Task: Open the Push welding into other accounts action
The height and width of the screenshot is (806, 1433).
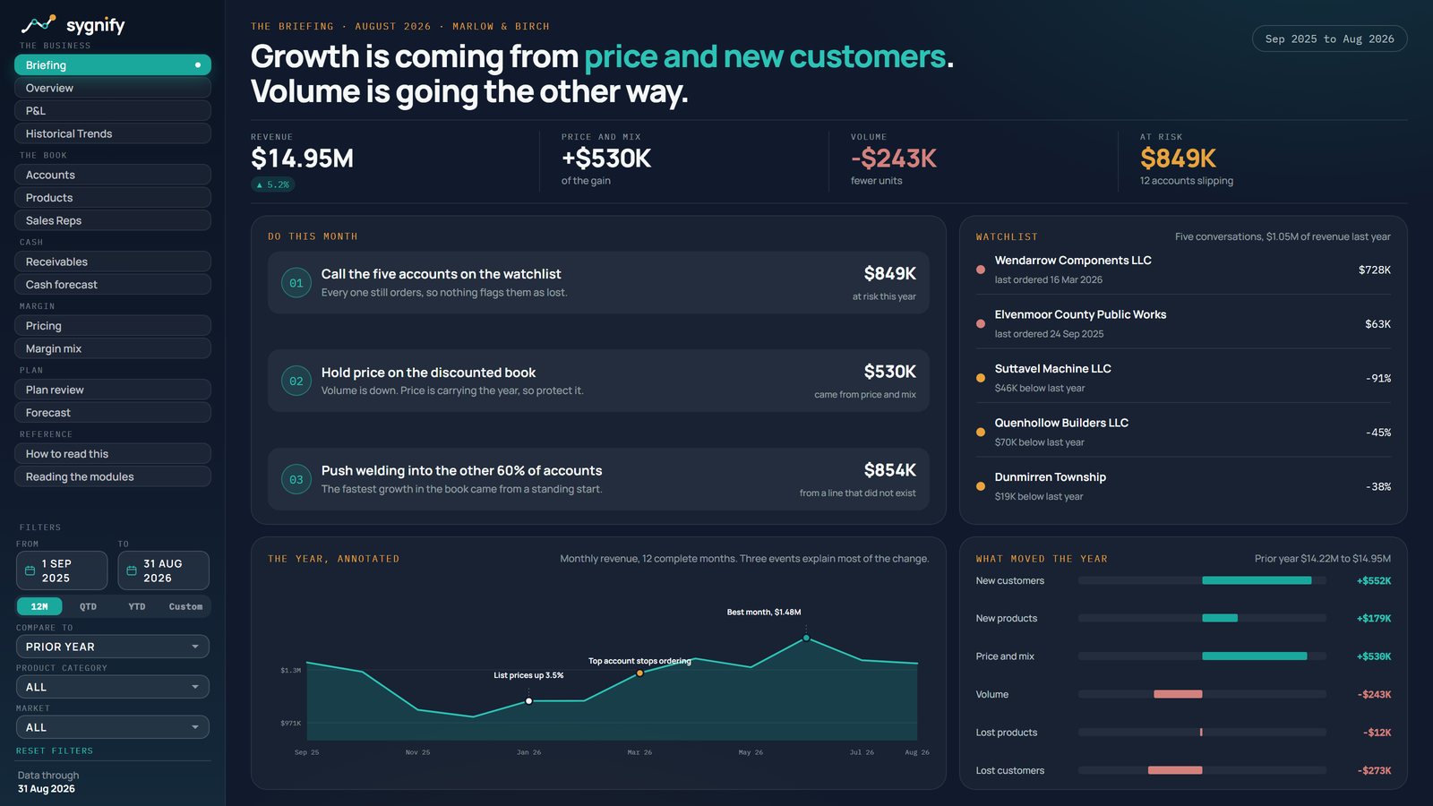Action: click(x=598, y=479)
